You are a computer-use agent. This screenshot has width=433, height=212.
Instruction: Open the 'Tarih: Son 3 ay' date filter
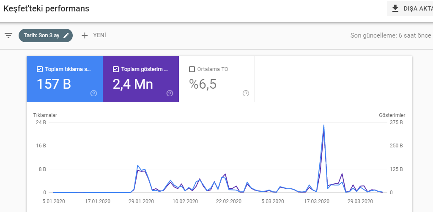point(41,35)
